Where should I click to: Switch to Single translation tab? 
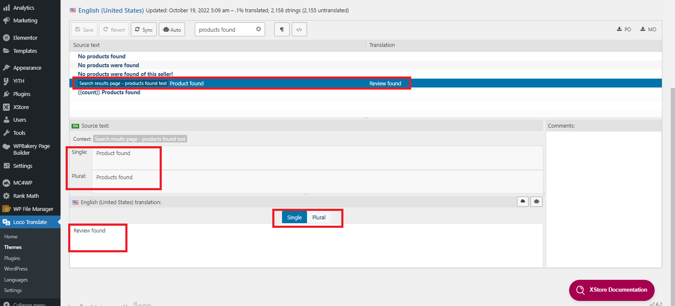294,217
